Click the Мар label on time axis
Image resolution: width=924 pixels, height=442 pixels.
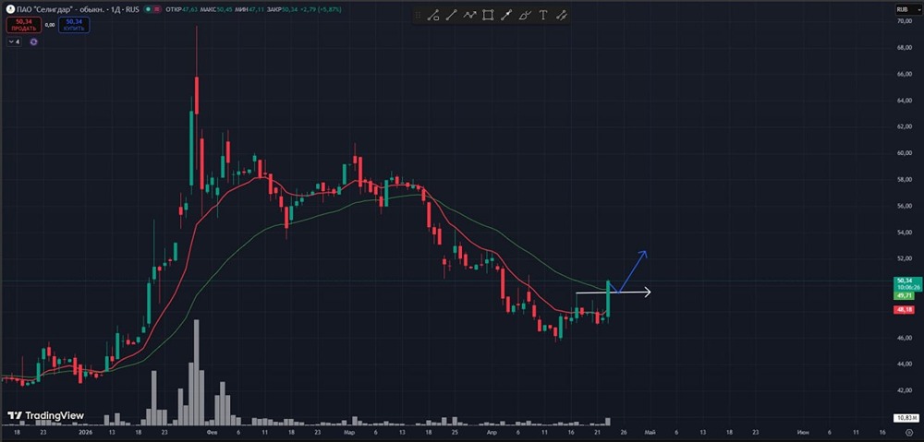[349, 433]
